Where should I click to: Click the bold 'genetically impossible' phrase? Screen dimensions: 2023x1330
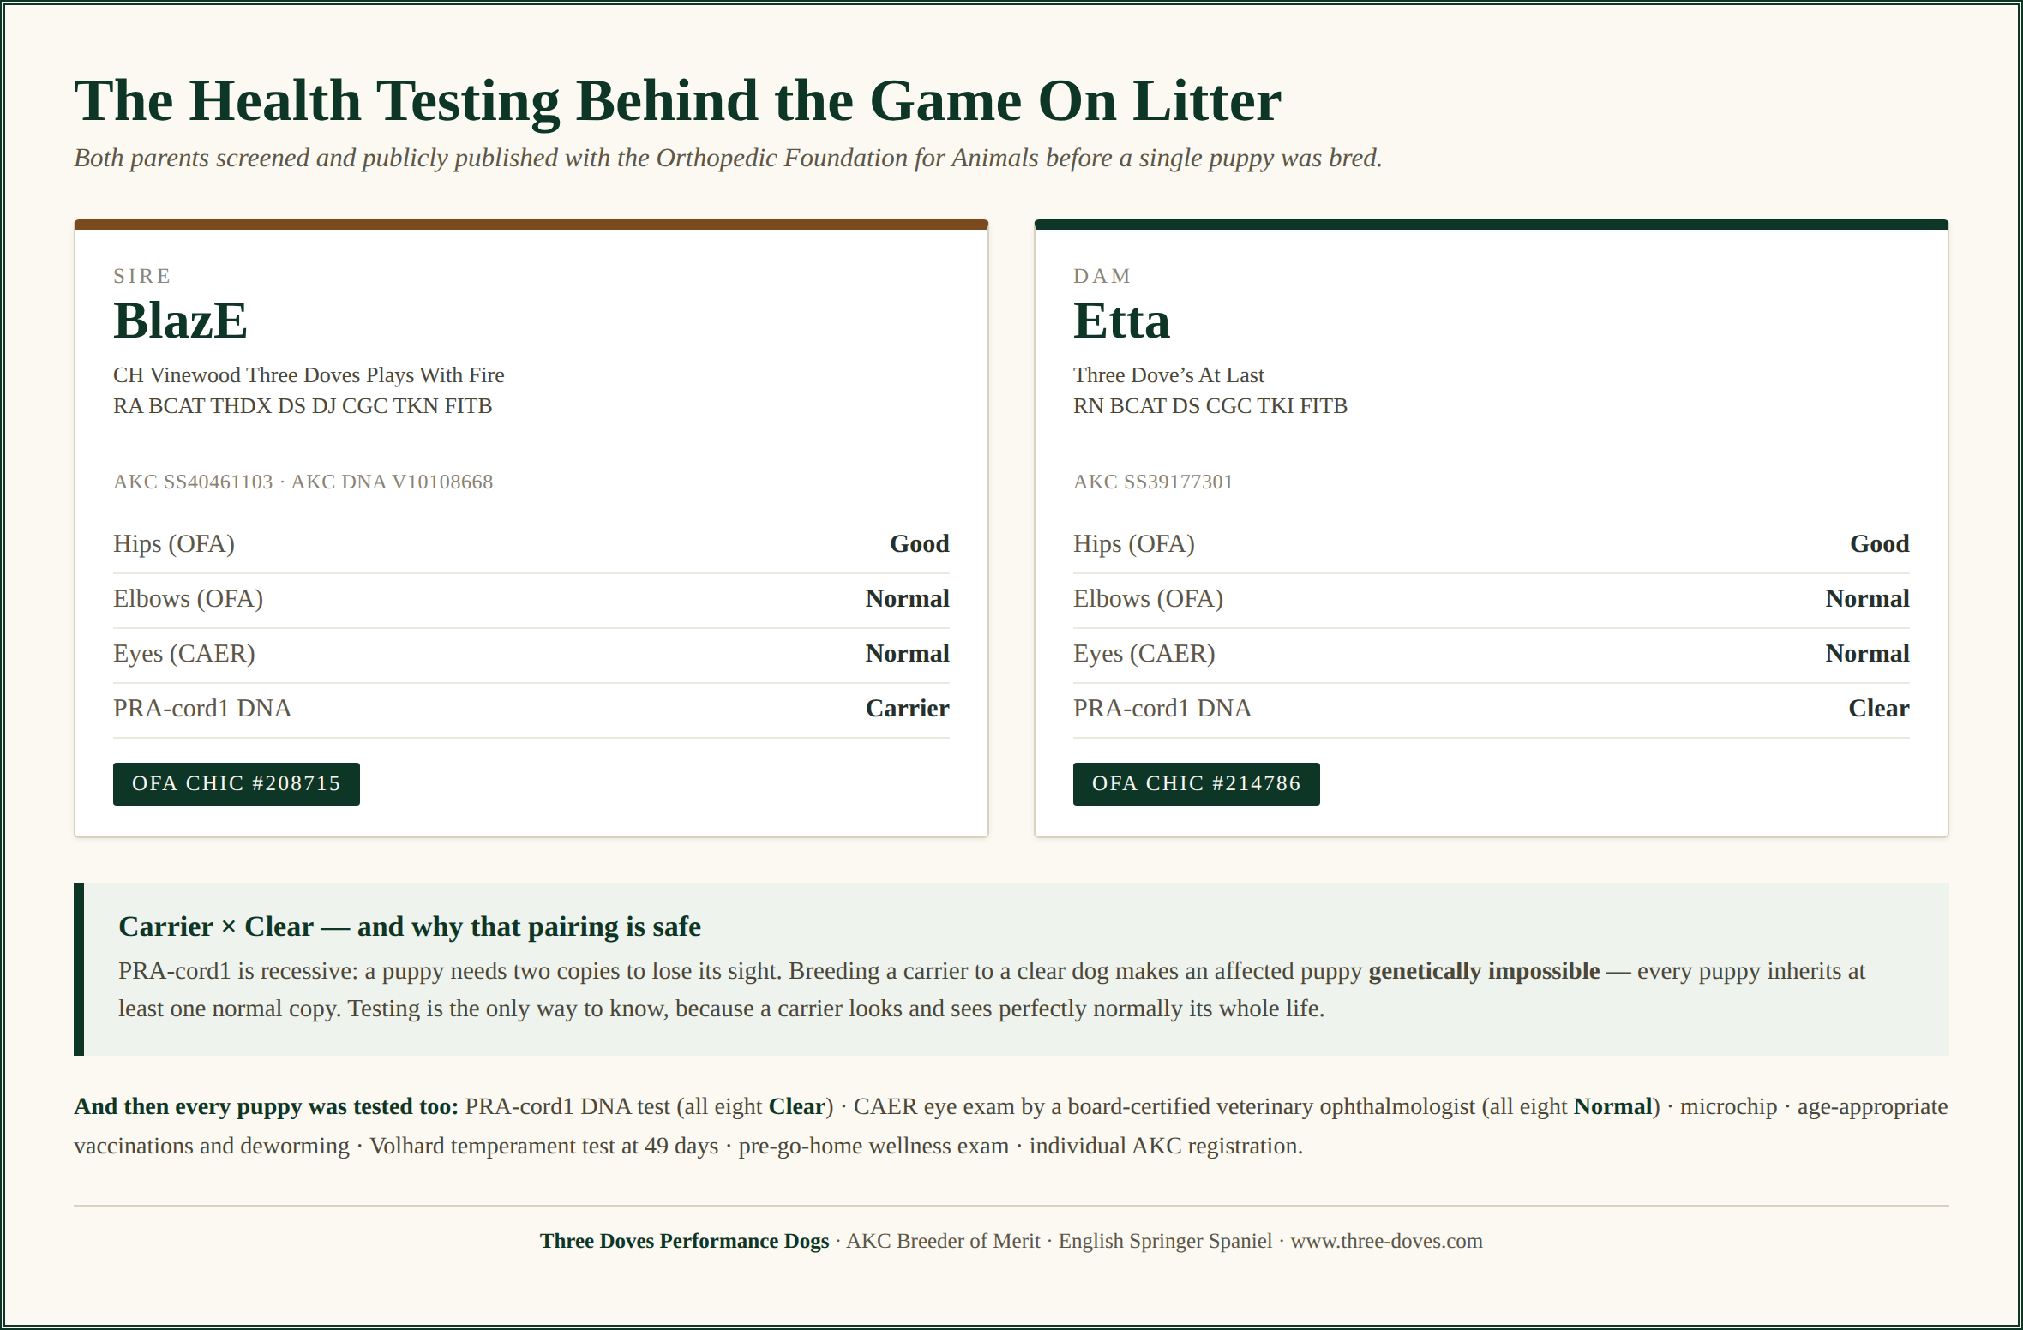point(1484,971)
